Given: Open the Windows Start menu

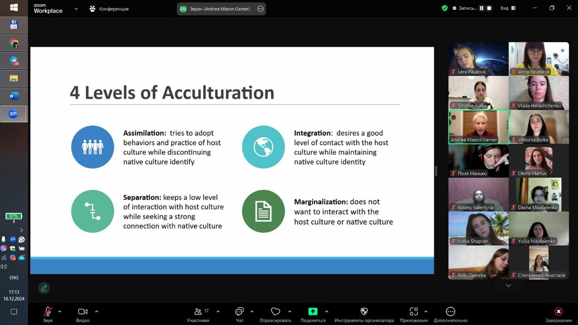Looking at the screenshot, I should (x=14, y=8).
